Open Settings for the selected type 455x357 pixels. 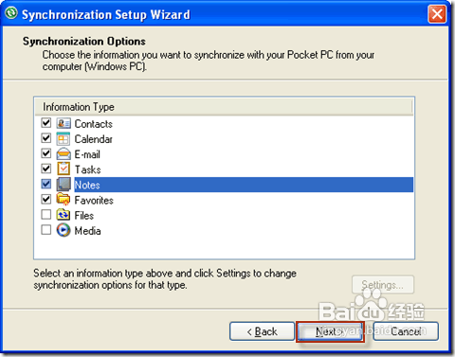coord(383,285)
